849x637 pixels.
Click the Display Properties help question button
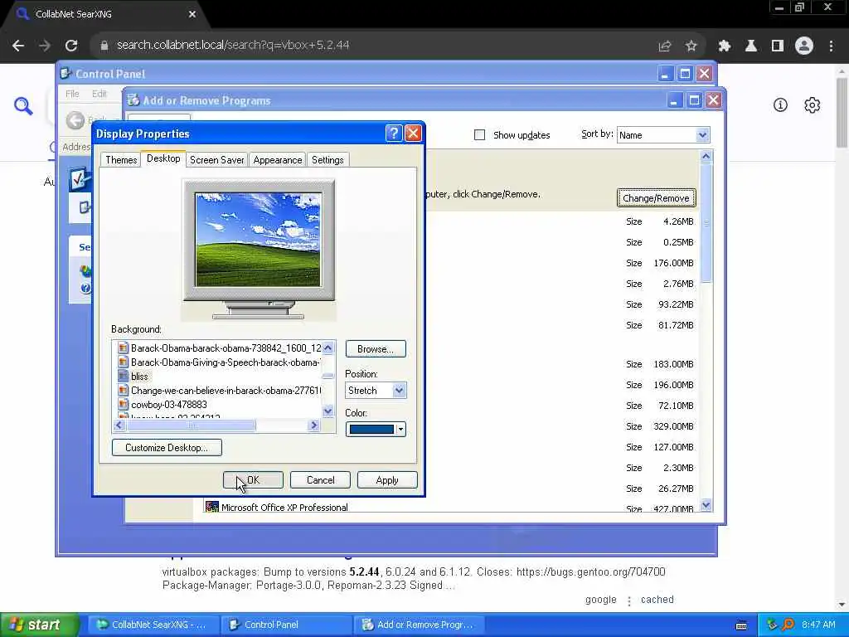(394, 134)
